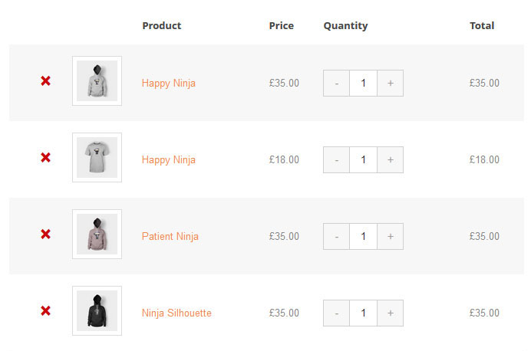Open the Patient Ninja product link
This screenshot has height=351, width=531.
tap(170, 236)
